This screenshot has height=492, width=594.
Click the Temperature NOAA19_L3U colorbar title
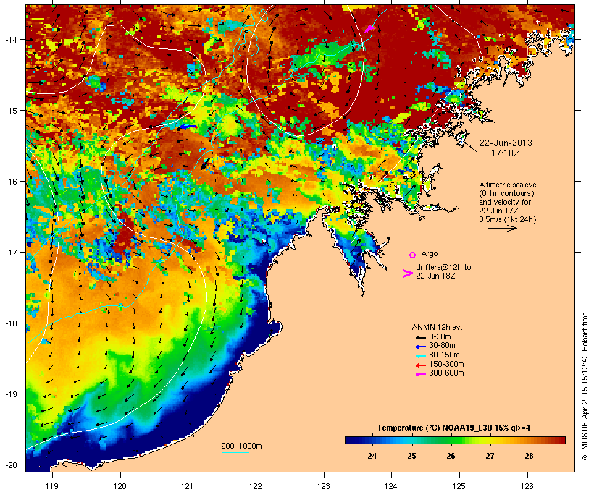pos(453,428)
